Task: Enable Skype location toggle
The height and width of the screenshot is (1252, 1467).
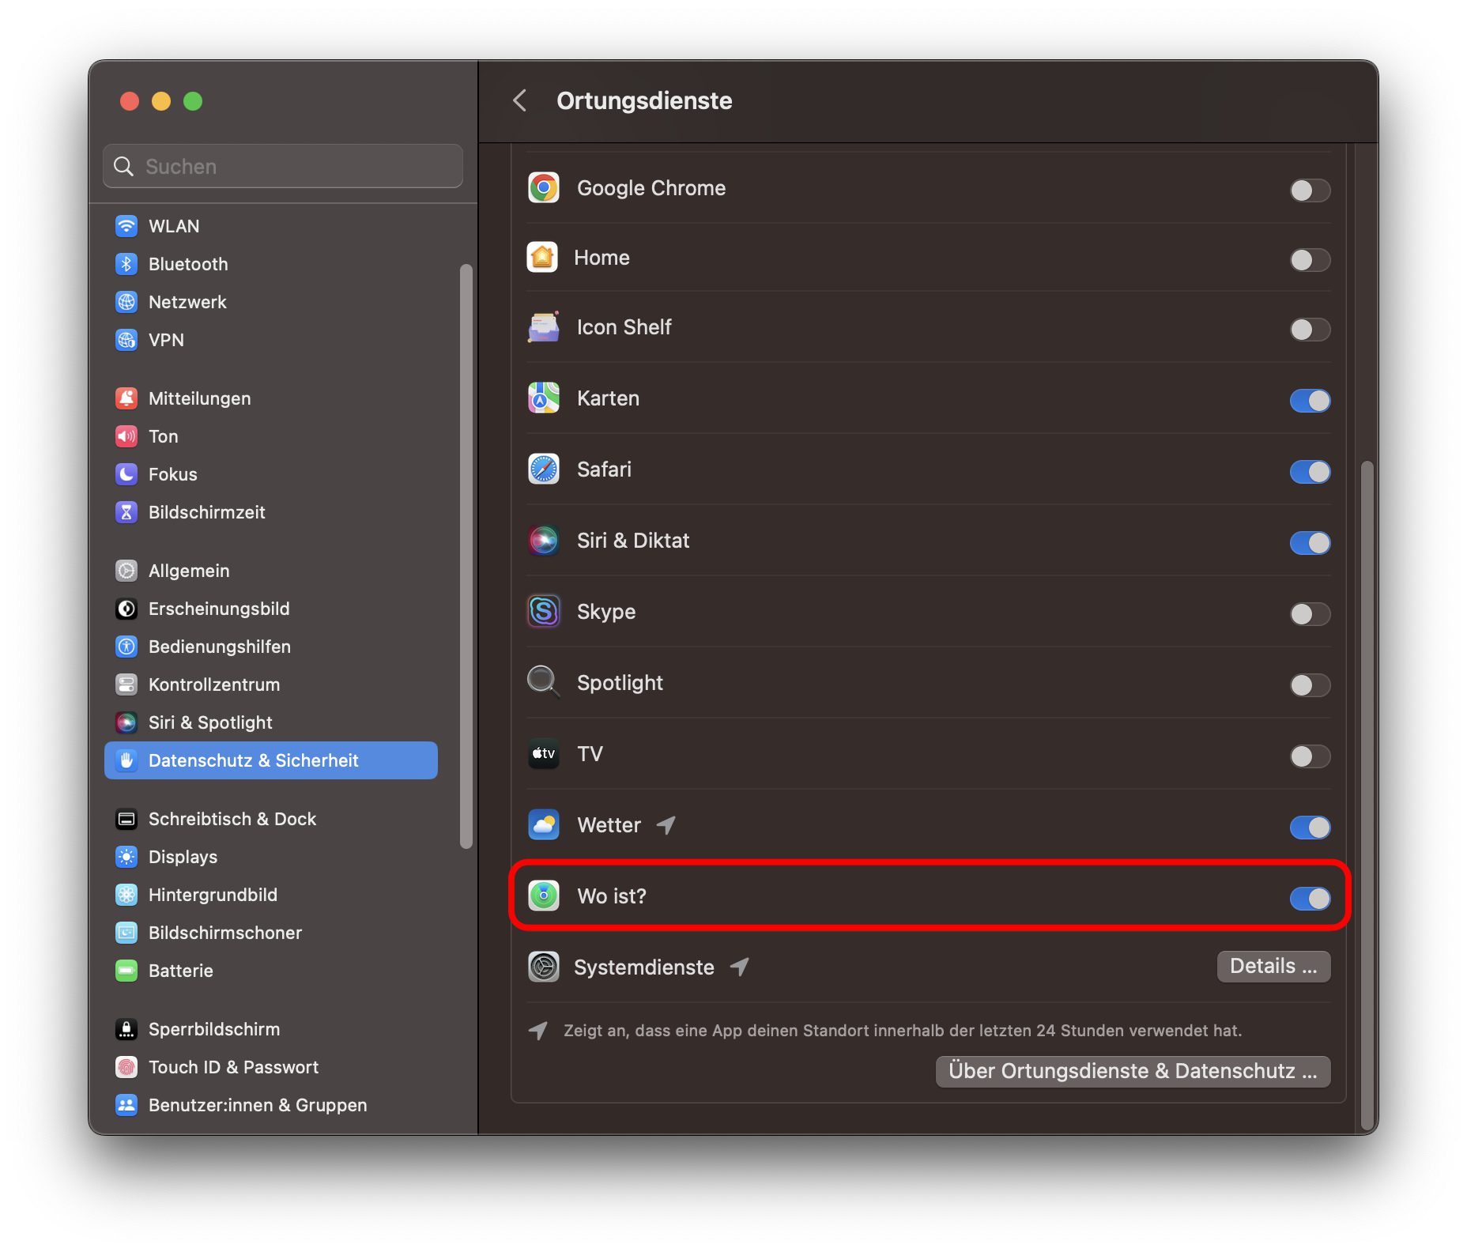Action: (1310, 613)
